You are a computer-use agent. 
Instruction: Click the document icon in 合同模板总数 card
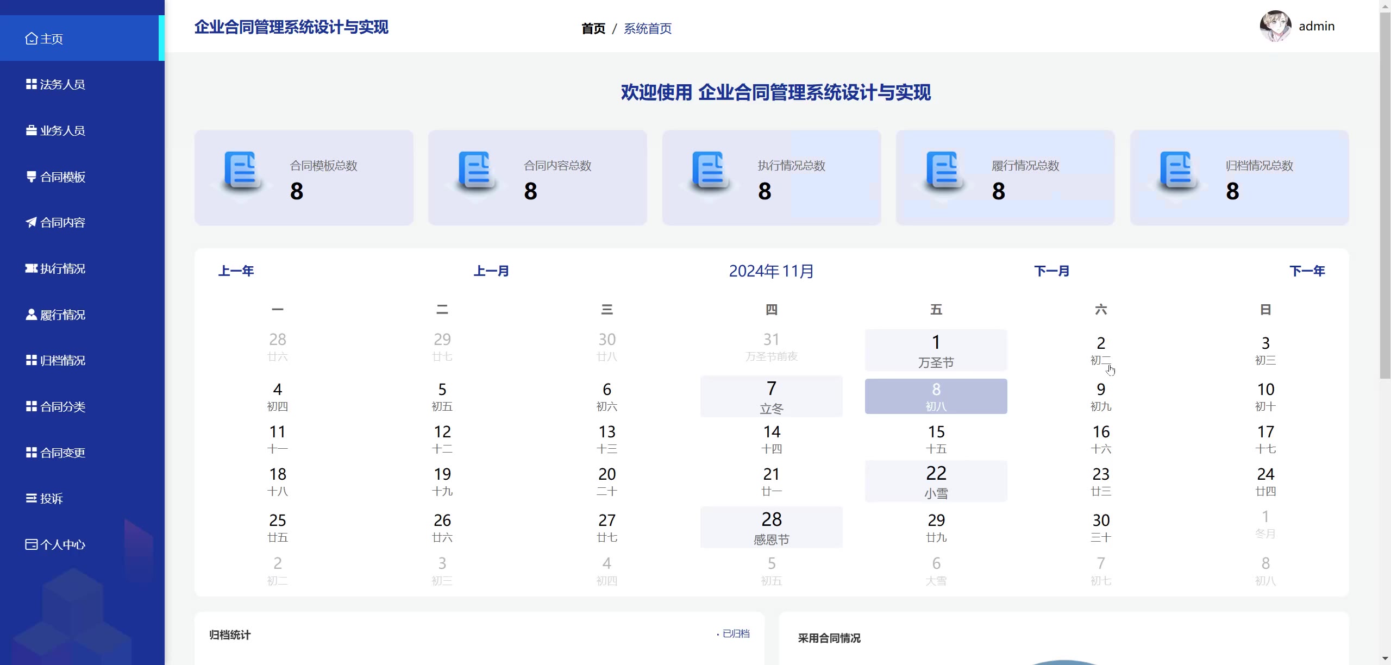point(242,170)
